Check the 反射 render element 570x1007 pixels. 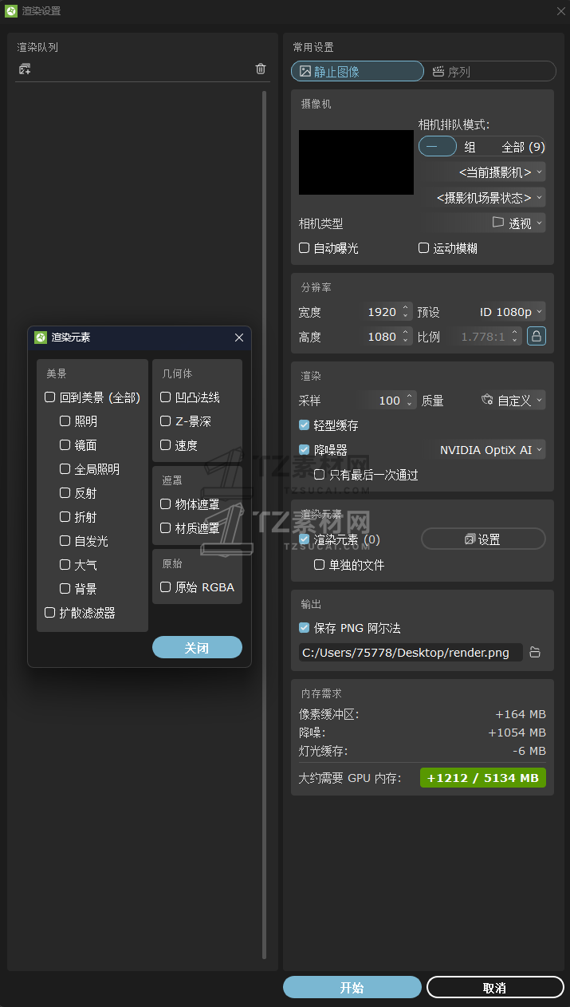65,493
